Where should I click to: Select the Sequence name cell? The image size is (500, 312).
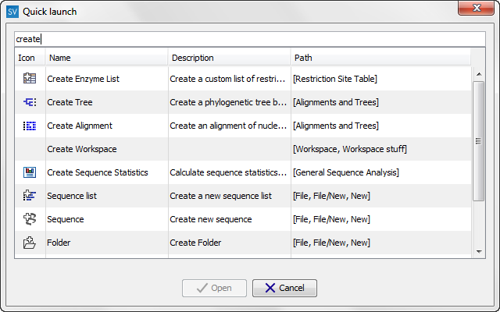point(66,219)
